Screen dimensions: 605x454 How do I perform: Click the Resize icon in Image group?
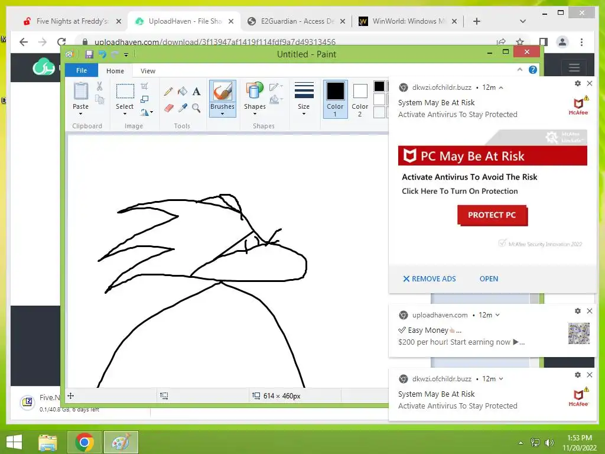144,99
